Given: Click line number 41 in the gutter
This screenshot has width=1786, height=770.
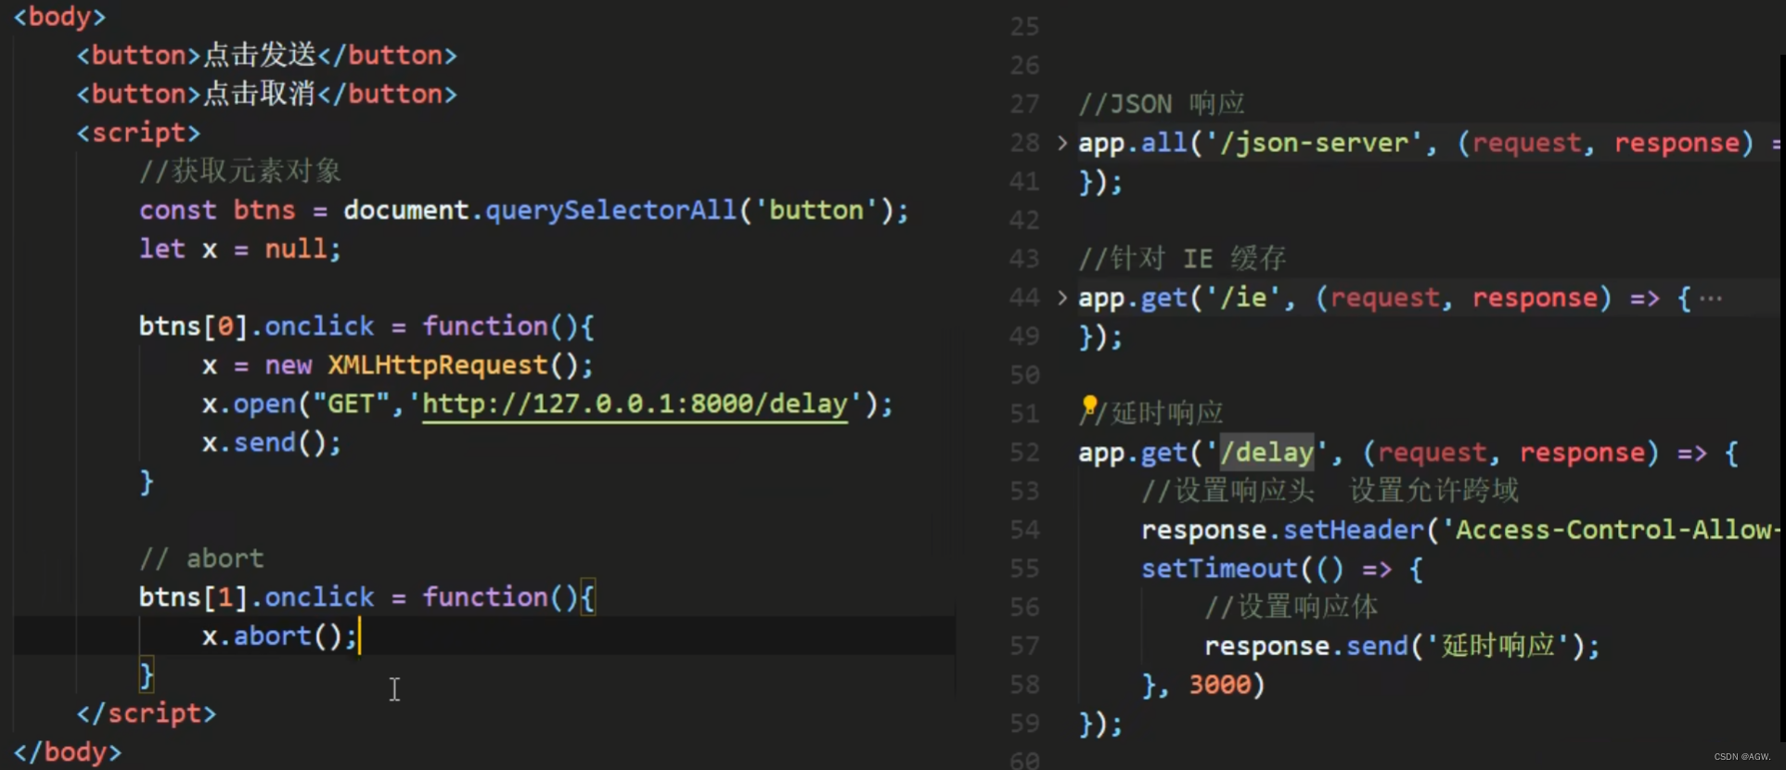Looking at the screenshot, I should (1025, 182).
